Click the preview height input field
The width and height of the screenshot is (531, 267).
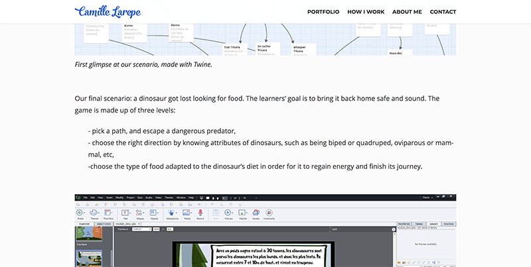point(170,229)
